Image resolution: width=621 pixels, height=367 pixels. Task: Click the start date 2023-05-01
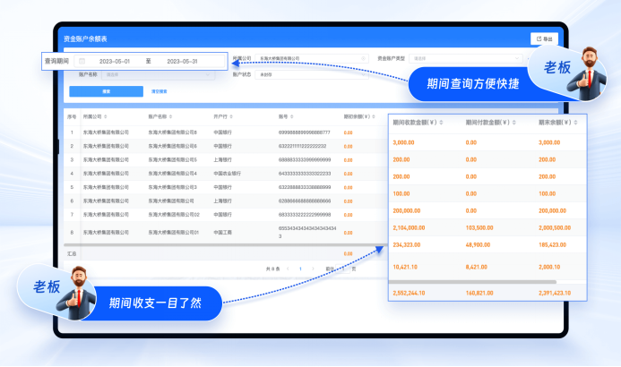[x=116, y=61]
